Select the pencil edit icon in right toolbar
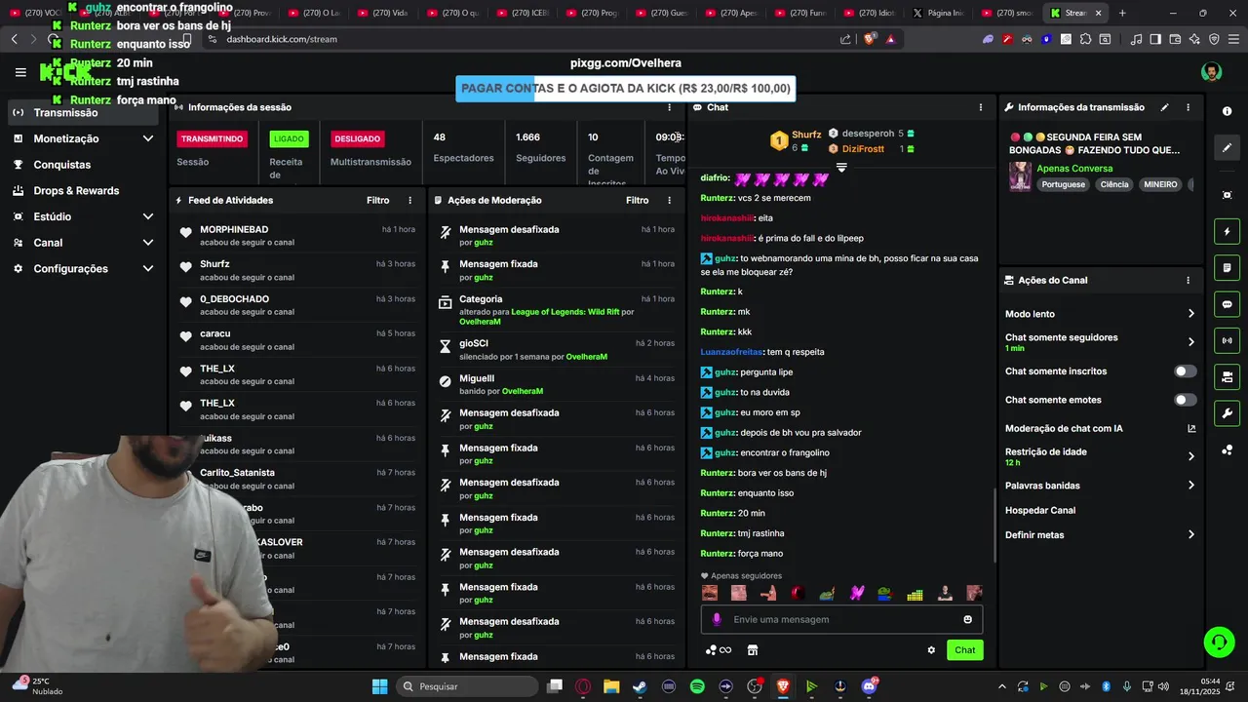 (x=1227, y=148)
